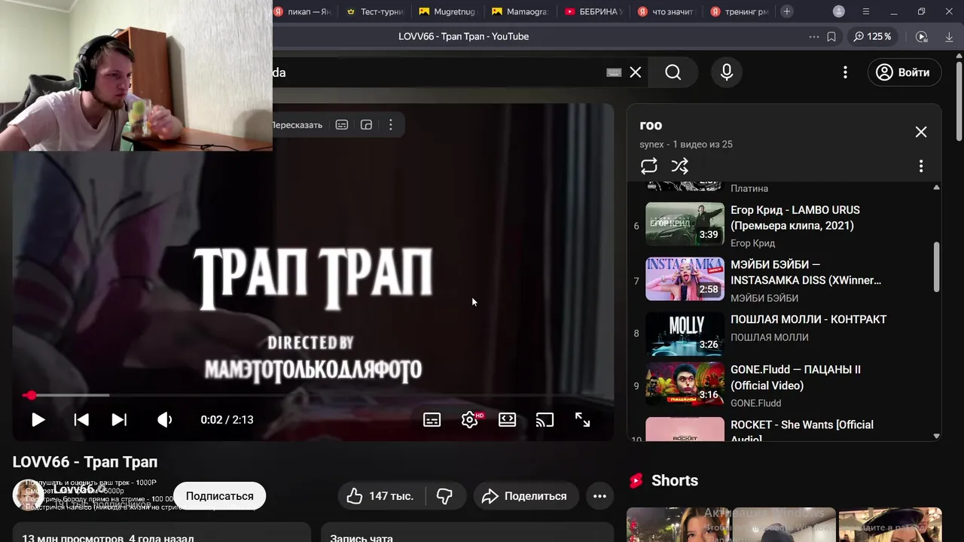
Task: Subscribe with the Подписаться button
Action: 220,496
